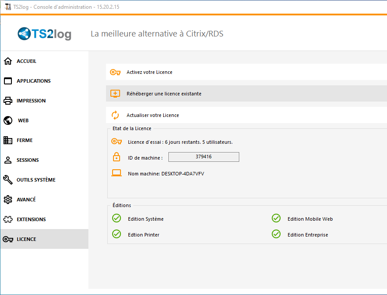The width and height of the screenshot is (387, 295).
Task: Switch to the WEB section
Action: coord(44,120)
